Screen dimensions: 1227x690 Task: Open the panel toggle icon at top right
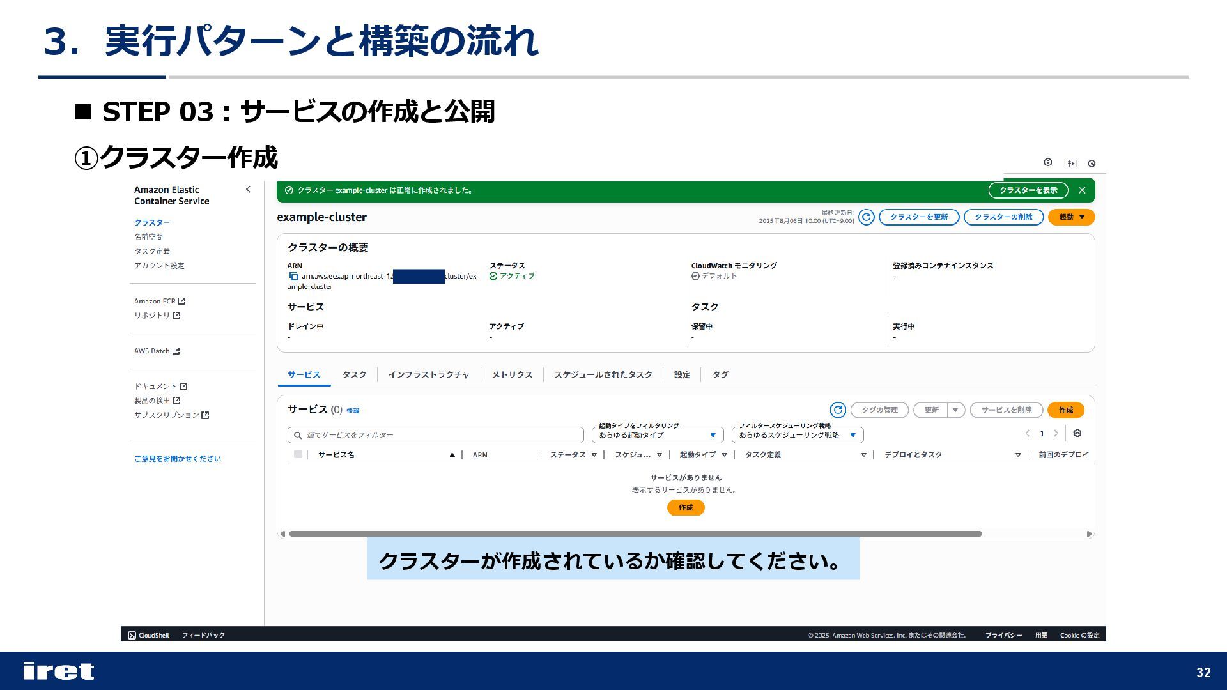pyautogui.click(x=1072, y=164)
